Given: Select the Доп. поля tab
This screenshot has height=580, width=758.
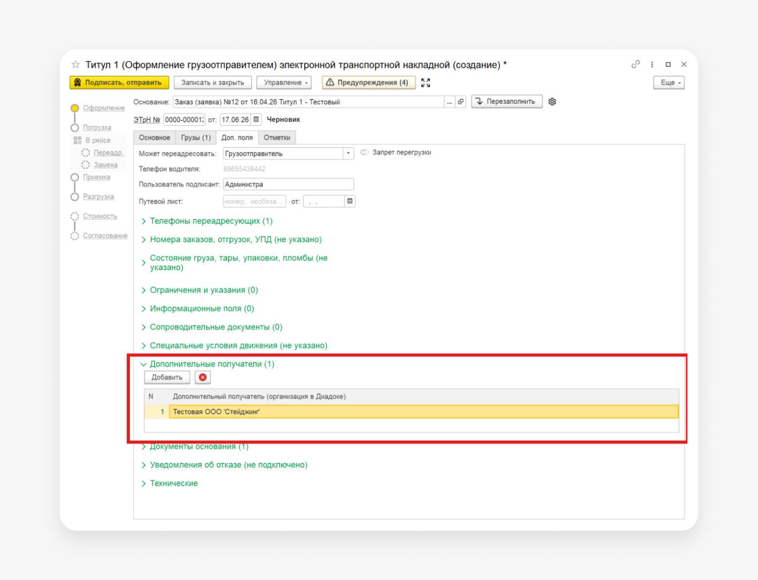Looking at the screenshot, I should (237, 138).
